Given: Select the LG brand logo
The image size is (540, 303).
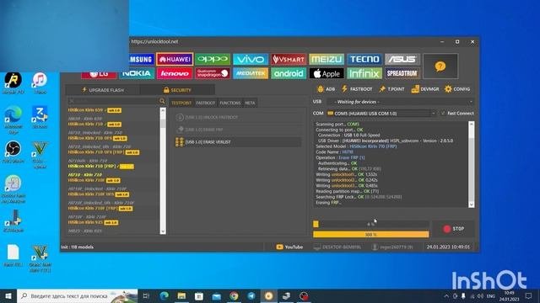Looking at the screenshot, I should [99, 74].
